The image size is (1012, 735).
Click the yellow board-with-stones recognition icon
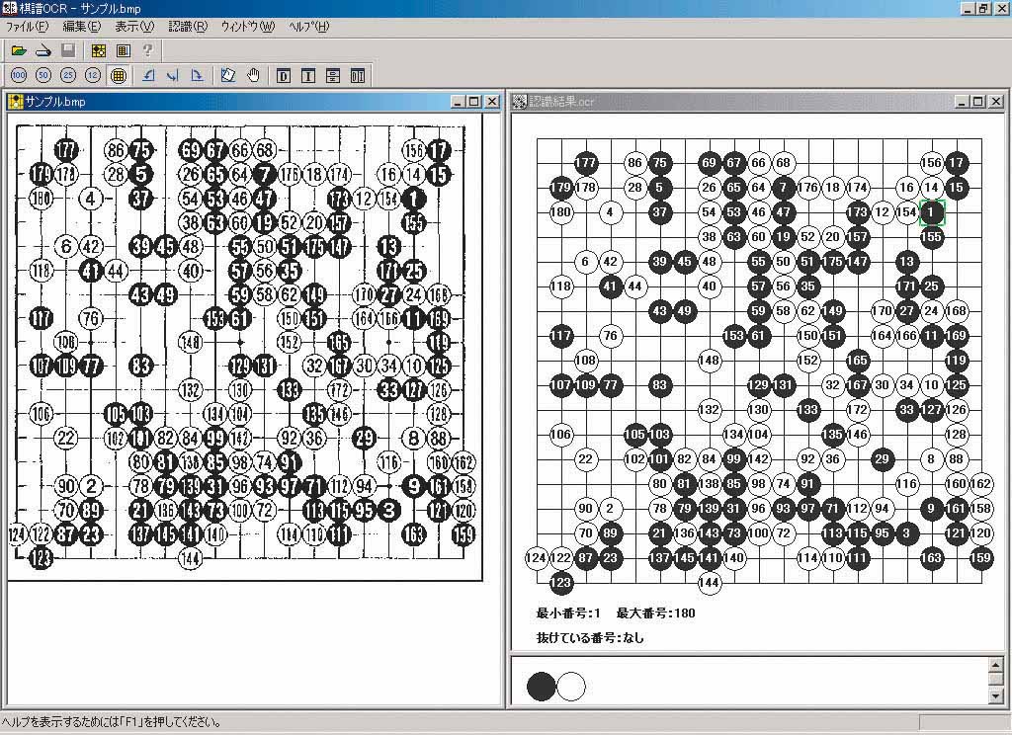coord(99,50)
